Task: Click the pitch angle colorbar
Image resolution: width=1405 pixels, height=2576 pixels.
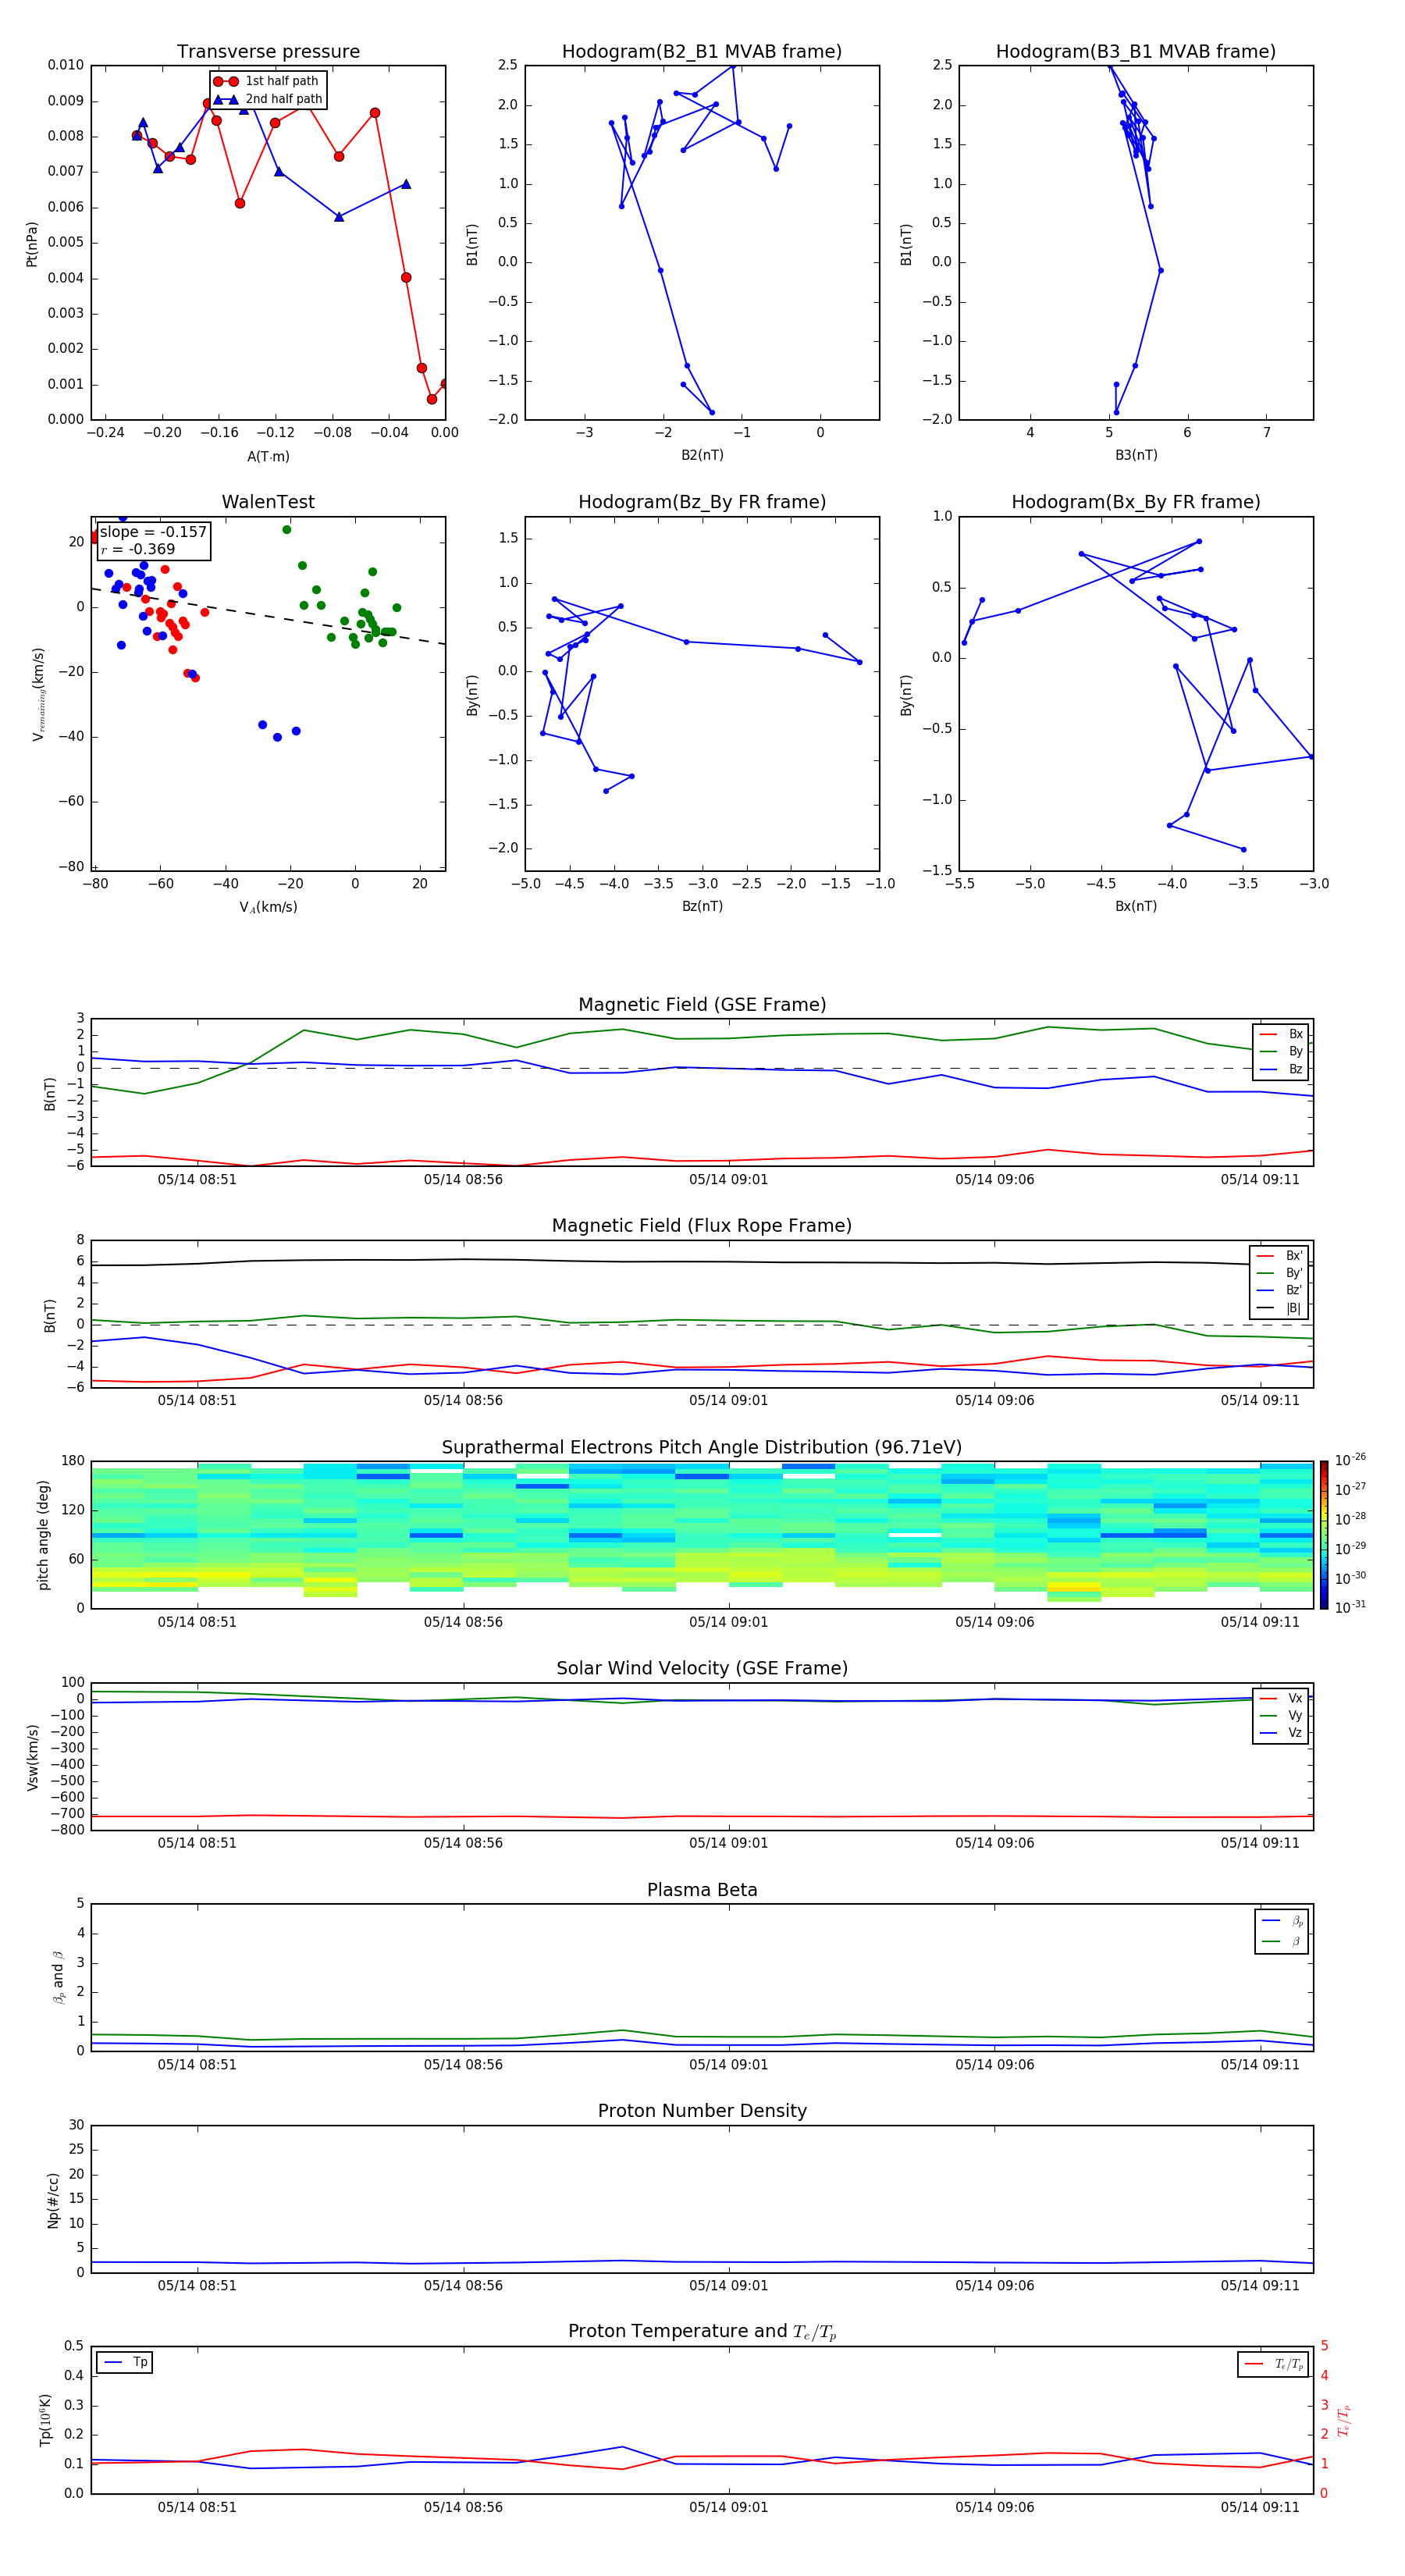Action: pos(1324,1534)
